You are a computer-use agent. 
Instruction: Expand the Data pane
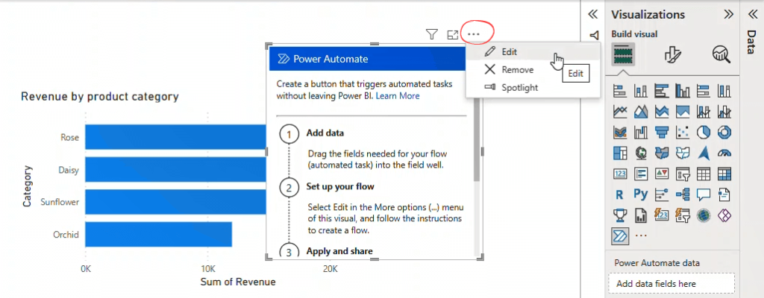tap(752, 14)
